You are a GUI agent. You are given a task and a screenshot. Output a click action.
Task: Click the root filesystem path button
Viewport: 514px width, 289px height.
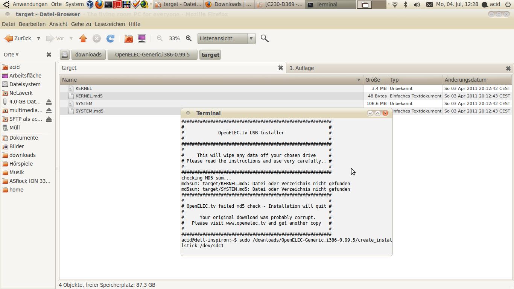pyautogui.click(x=65, y=55)
